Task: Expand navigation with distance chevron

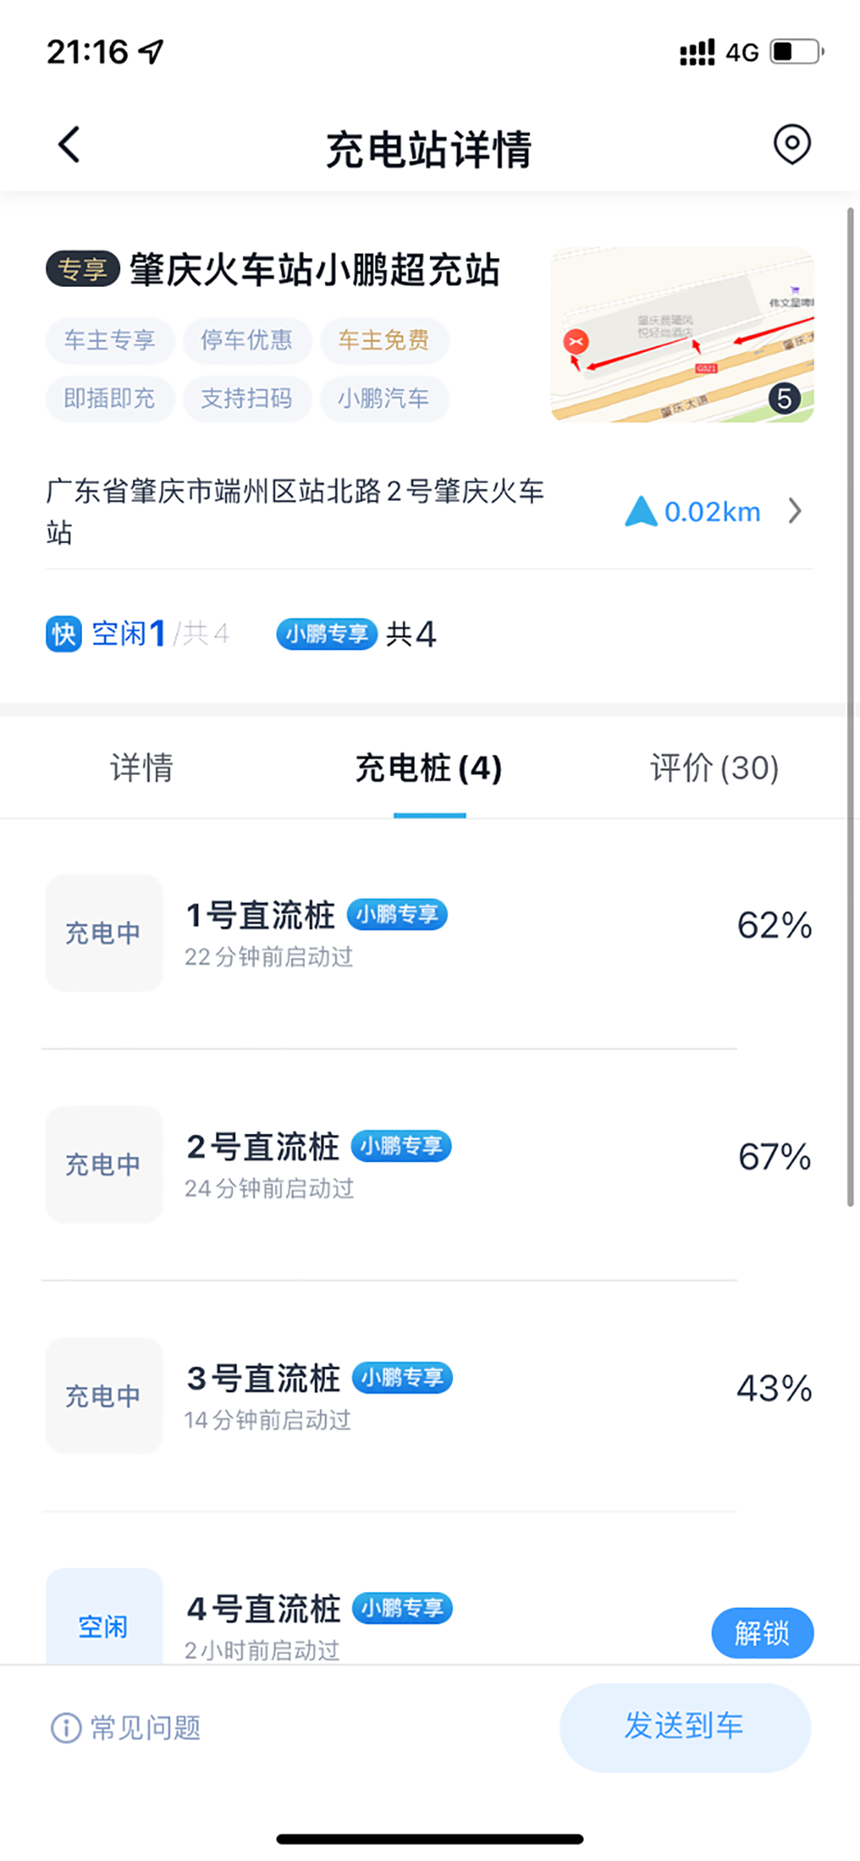Action: [795, 511]
